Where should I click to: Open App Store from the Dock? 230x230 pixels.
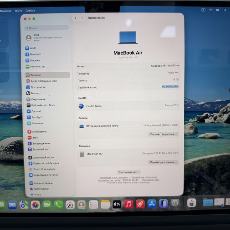pos(152,204)
